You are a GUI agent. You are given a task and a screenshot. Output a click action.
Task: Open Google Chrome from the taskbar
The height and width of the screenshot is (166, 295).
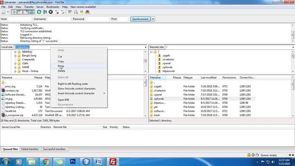coord(46,161)
